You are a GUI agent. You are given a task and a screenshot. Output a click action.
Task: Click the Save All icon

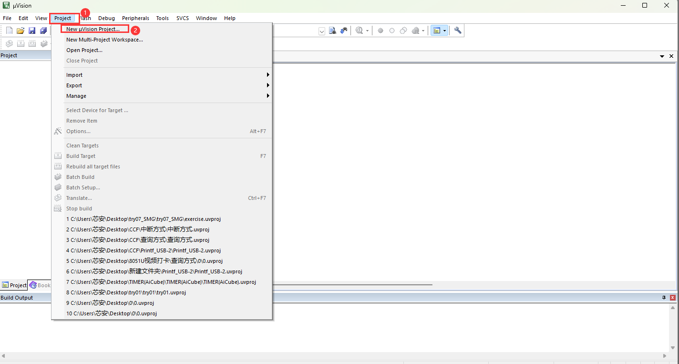coord(43,31)
